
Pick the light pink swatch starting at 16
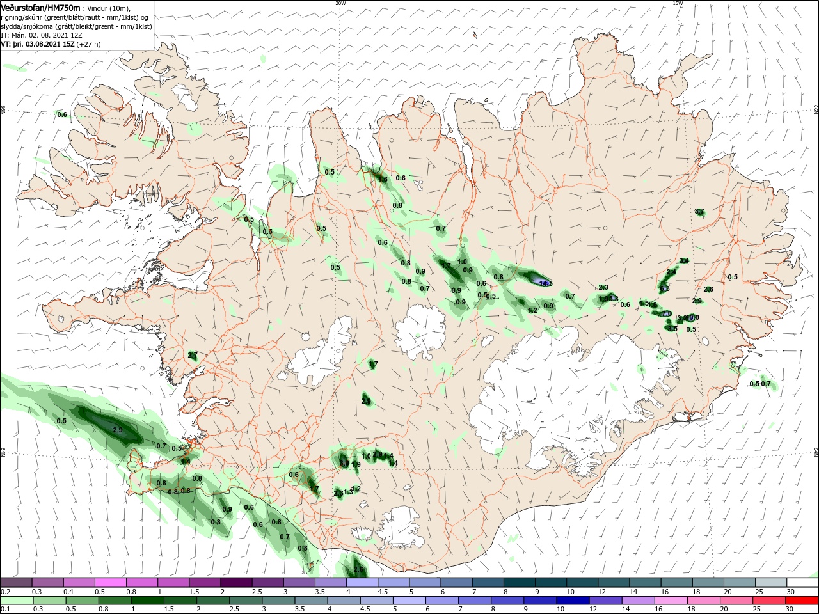click(x=671, y=601)
